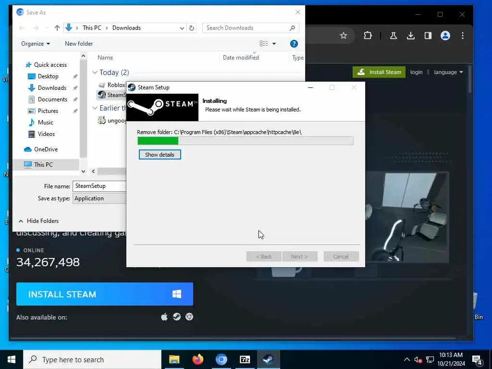Viewport: 492px width, 369px height.
Task: Click the File name input field
Action: tap(99, 186)
